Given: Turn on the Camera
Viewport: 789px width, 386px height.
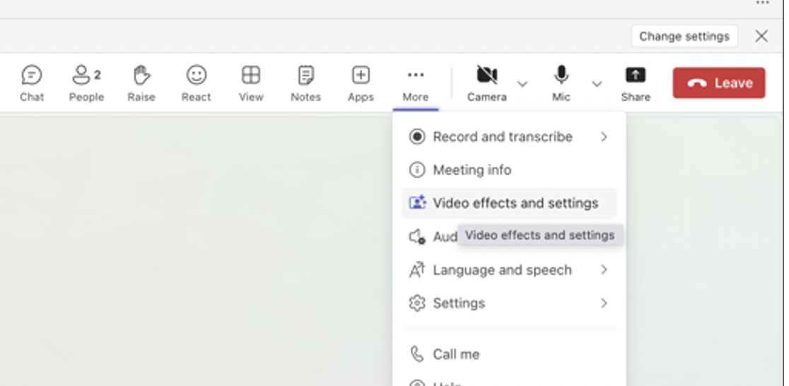Looking at the screenshot, I should click(x=486, y=83).
